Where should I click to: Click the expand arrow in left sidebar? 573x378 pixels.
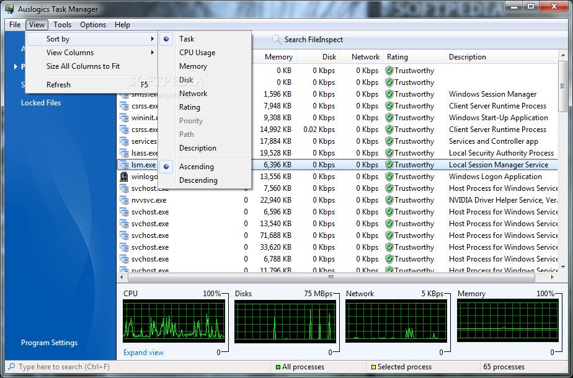[x=16, y=66]
